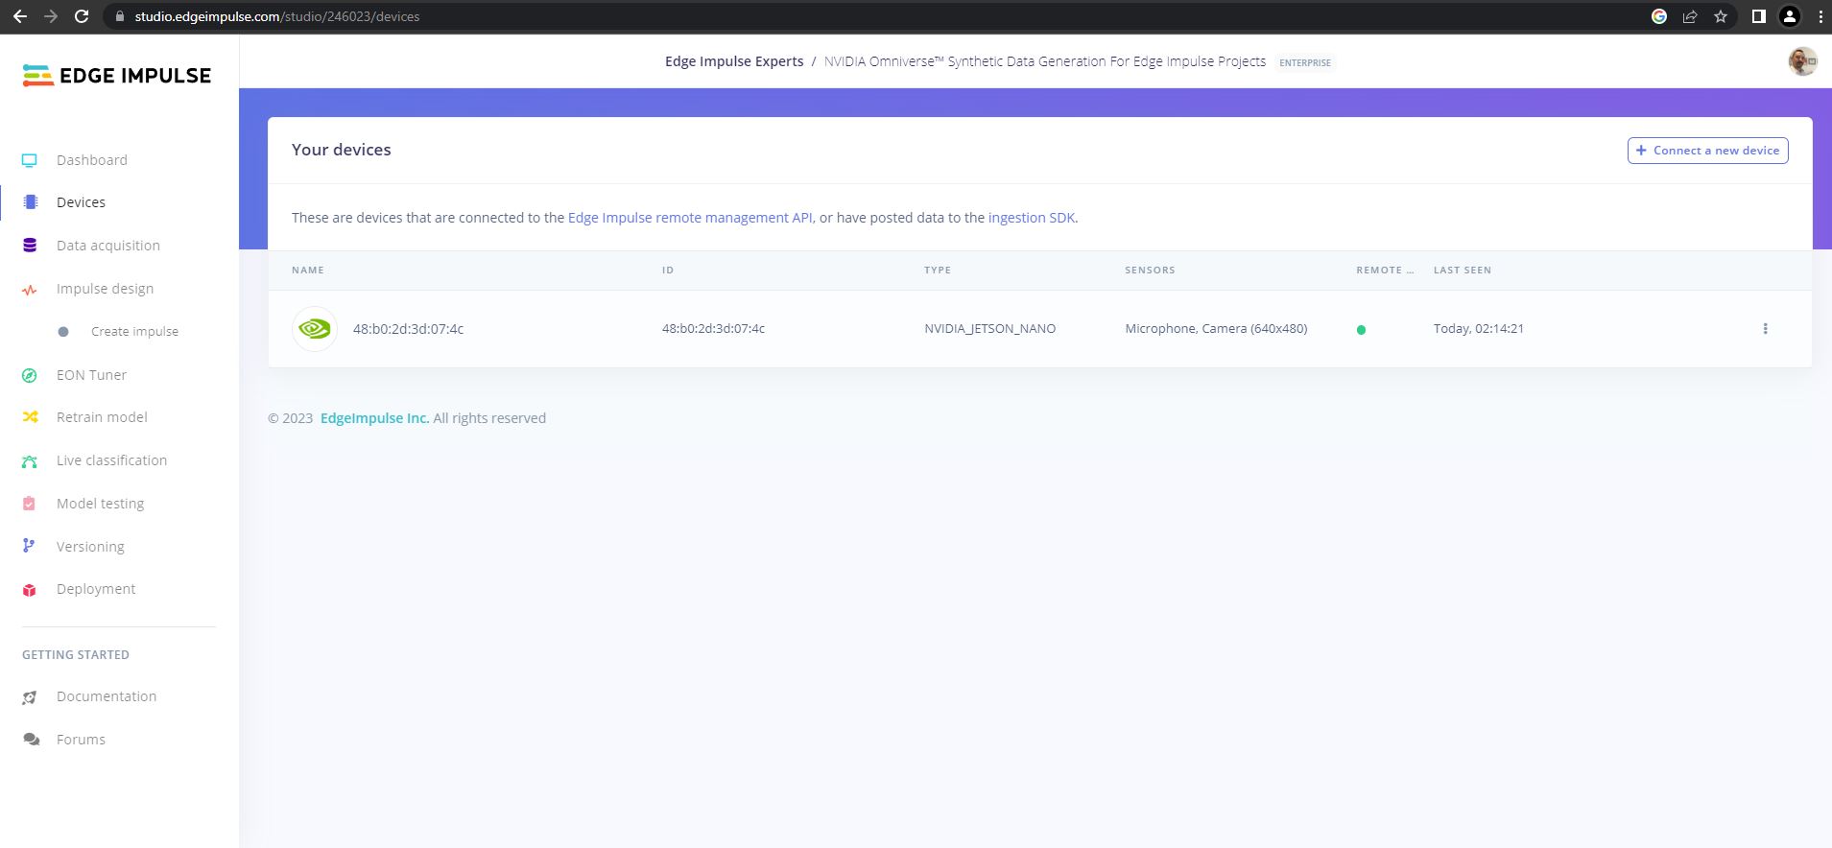The image size is (1832, 848).
Task: Follow the ingestion SDK link
Action: pos(1032,218)
